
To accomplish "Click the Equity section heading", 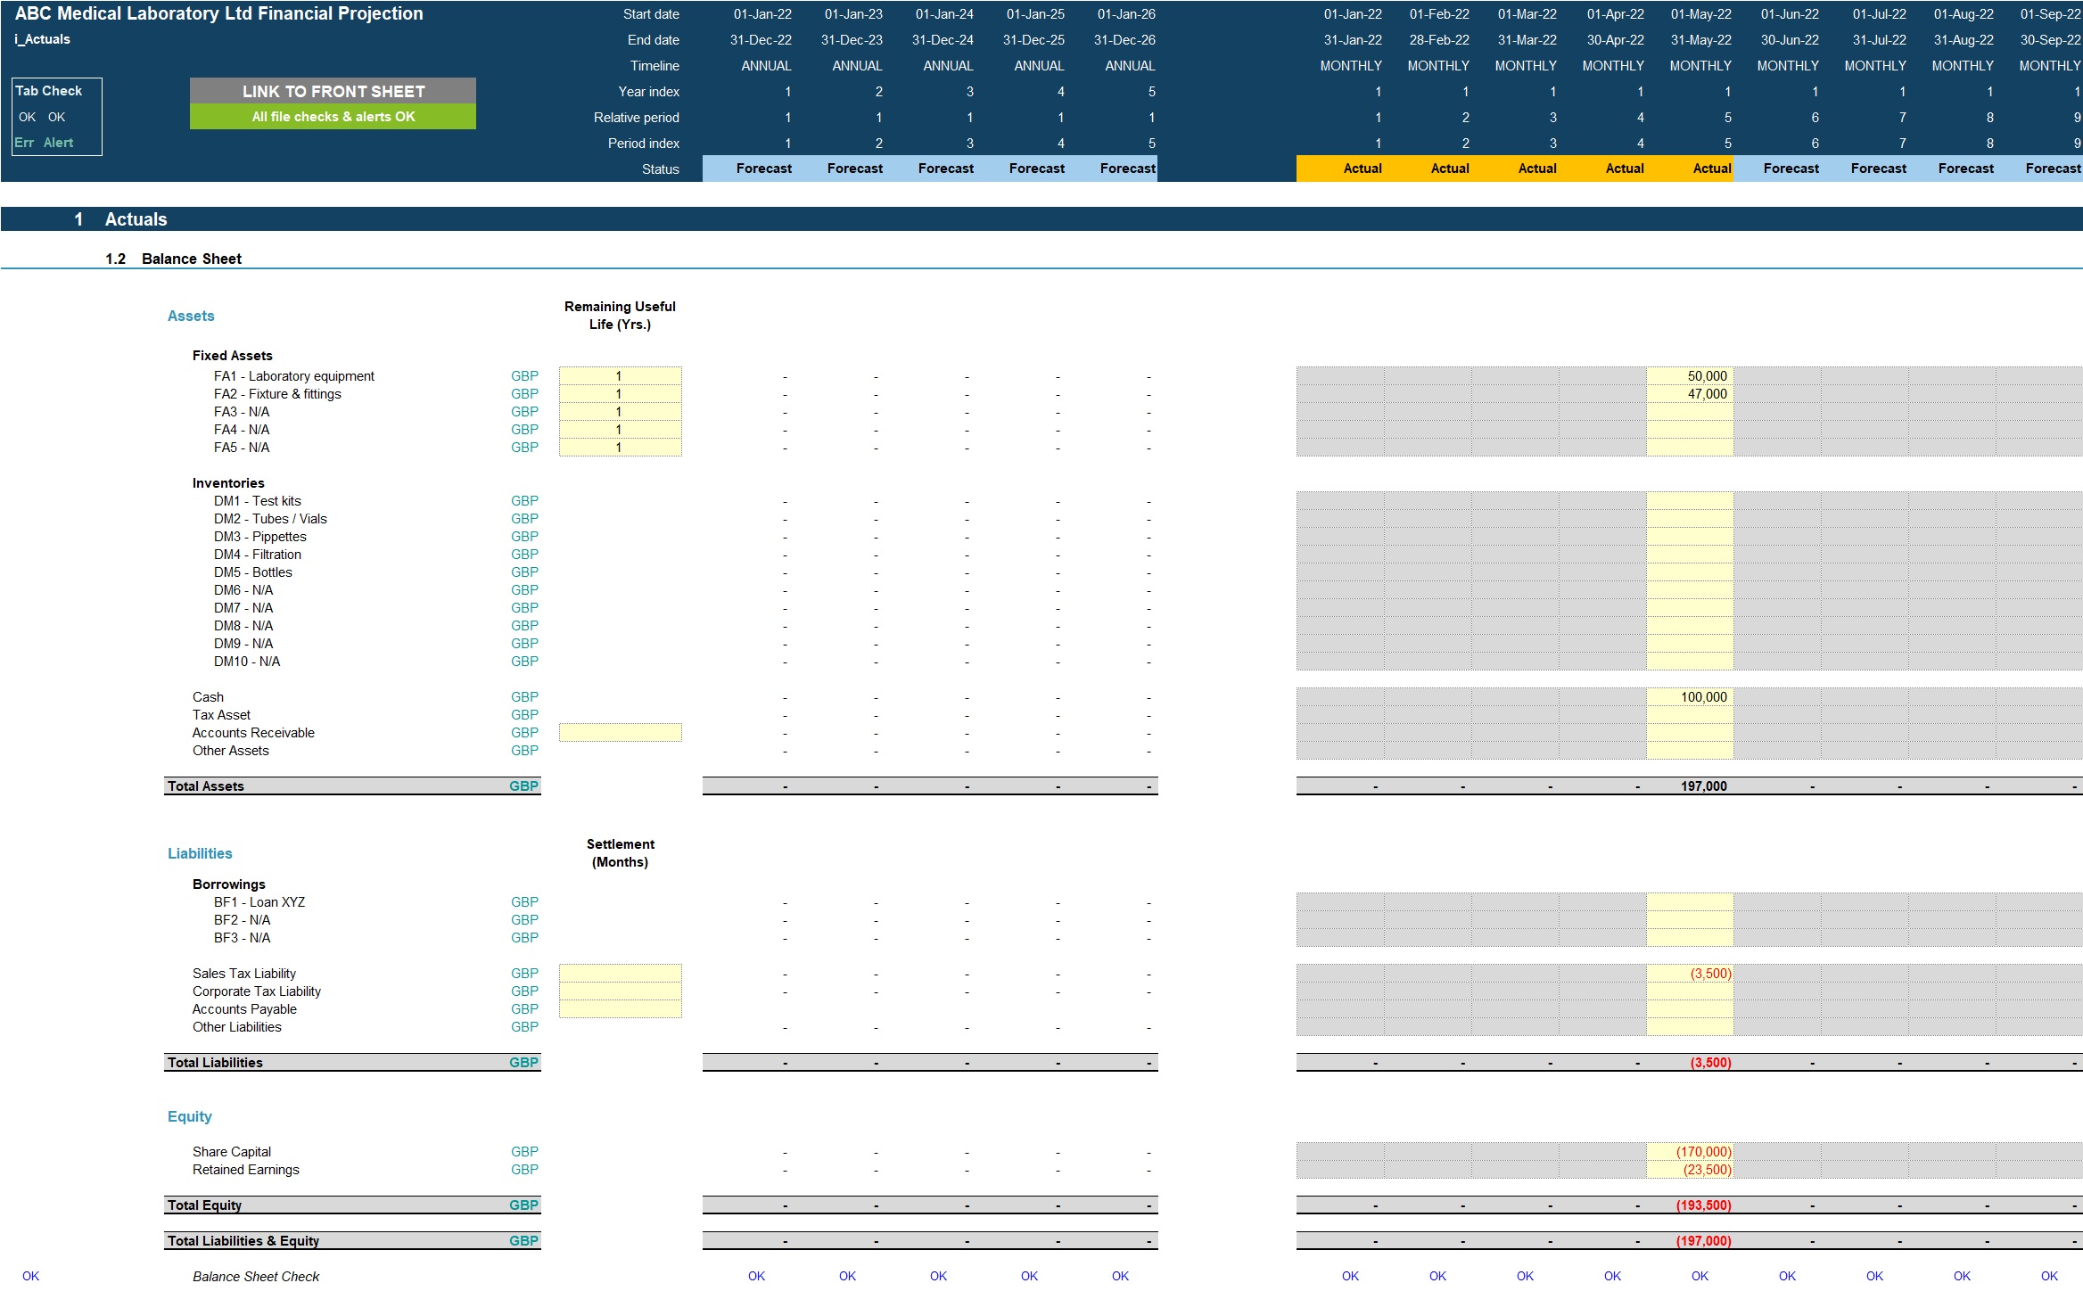I will (x=190, y=1116).
